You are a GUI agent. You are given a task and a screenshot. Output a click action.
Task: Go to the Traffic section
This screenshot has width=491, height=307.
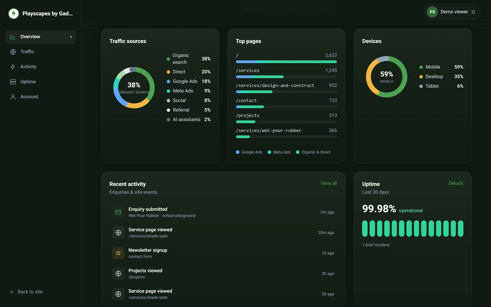(x=41, y=52)
